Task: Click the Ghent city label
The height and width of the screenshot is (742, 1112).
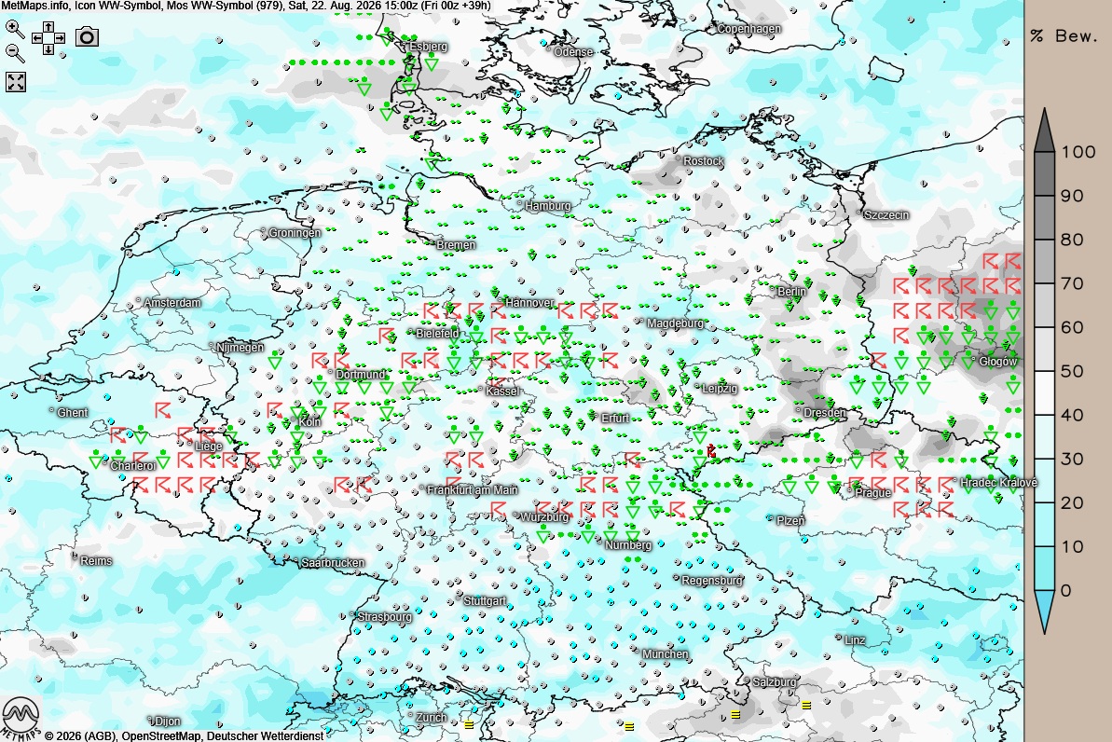Action: [73, 413]
